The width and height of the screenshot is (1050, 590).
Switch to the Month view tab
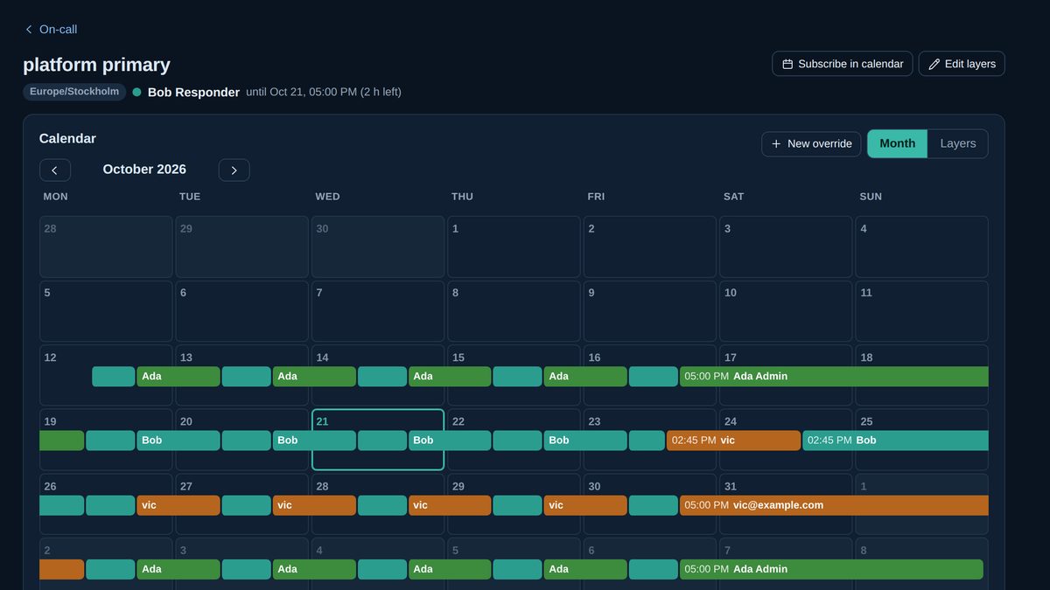(897, 144)
